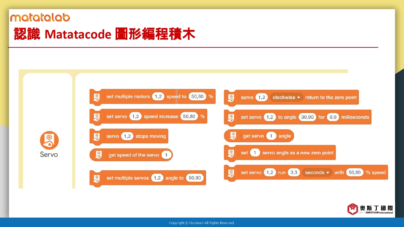404x227 pixels.
Task: Click 1,2 field in 'set multiple motors' block
Action: (158, 97)
